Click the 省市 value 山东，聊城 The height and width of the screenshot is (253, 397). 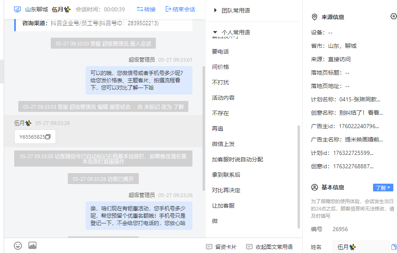(x=342, y=46)
